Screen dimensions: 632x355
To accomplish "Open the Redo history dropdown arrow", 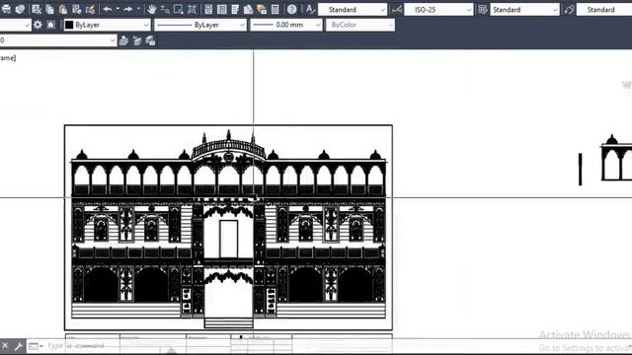I will [138, 9].
